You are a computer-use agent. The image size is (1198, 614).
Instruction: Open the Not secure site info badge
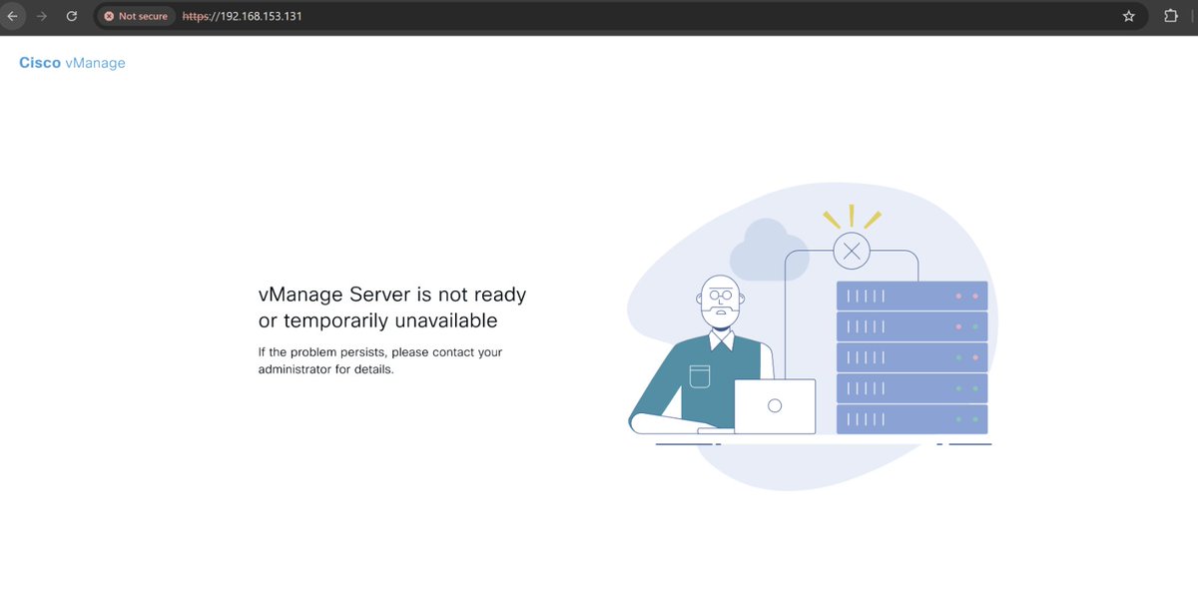[x=136, y=16]
